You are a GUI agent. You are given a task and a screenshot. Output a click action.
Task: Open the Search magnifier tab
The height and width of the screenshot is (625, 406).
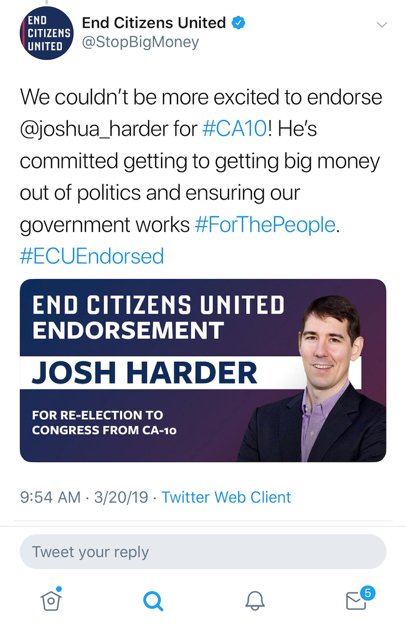[153, 601]
